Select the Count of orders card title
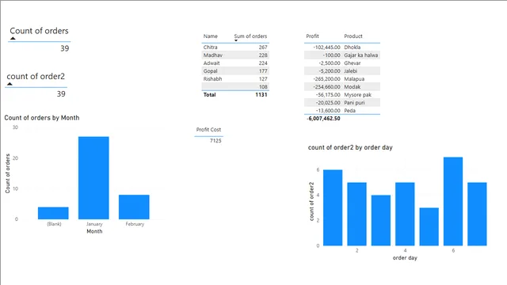This screenshot has height=285, width=507. click(x=39, y=31)
